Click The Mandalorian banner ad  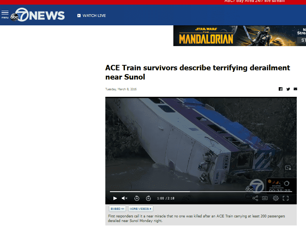point(239,36)
